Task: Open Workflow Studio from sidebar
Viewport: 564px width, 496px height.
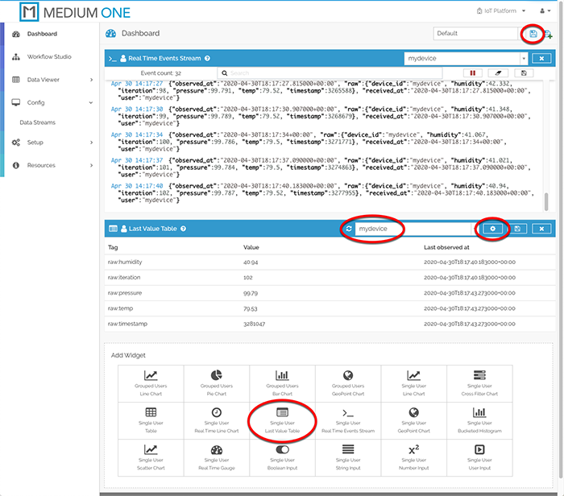Action: (x=49, y=57)
